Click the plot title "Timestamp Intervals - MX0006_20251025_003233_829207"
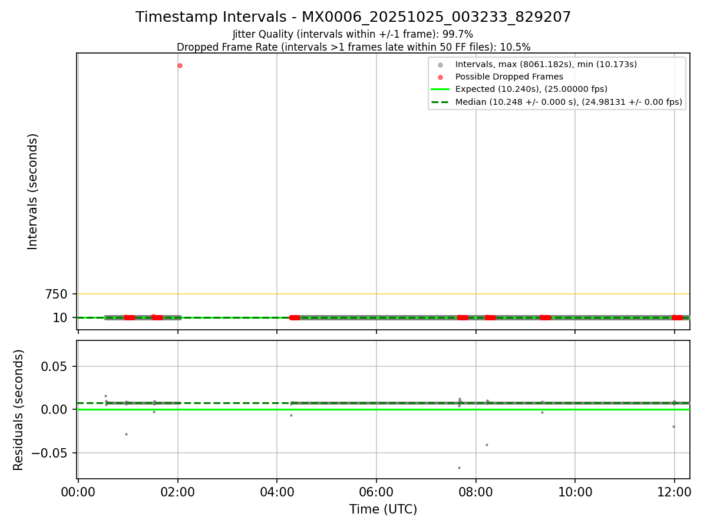This screenshot has height=530, width=707. (x=353, y=17)
